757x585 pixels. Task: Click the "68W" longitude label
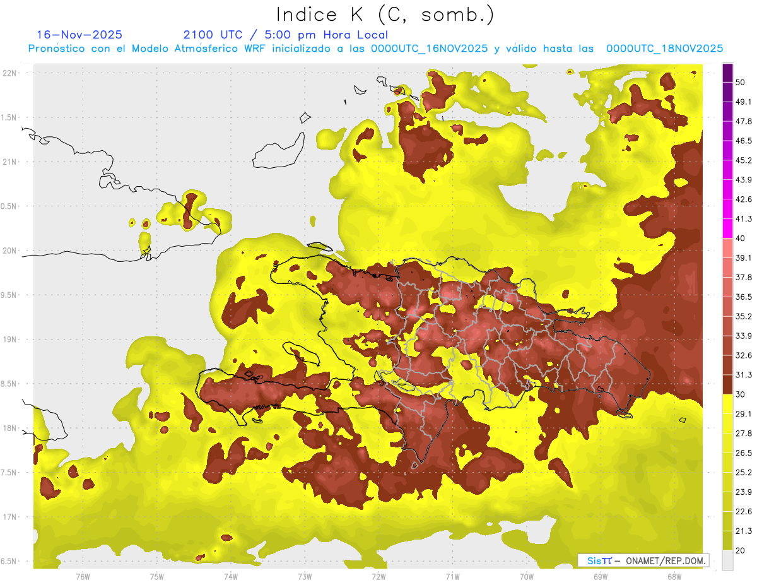click(674, 576)
